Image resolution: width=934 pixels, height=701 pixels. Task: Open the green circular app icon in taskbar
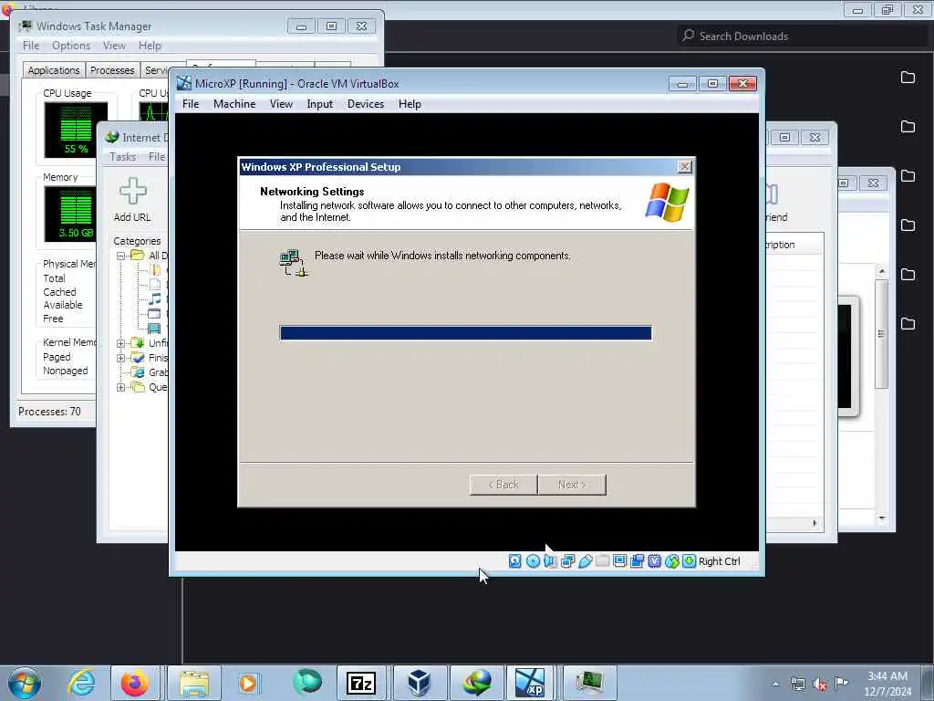(x=307, y=682)
